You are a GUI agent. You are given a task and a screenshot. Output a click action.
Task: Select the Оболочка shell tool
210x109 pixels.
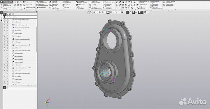click(x=80, y=5)
